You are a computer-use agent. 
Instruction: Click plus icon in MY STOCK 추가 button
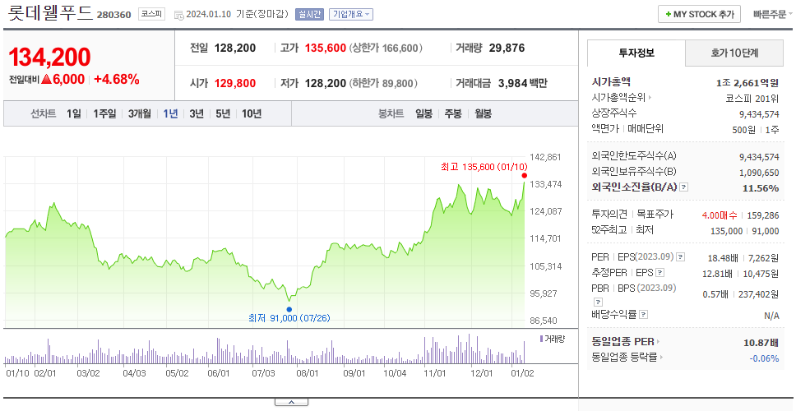pyautogui.click(x=669, y=14)
